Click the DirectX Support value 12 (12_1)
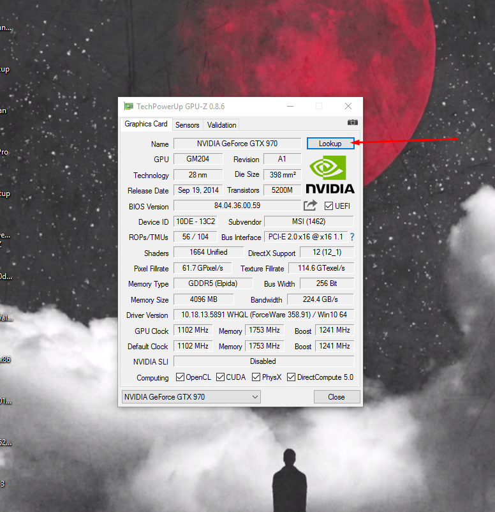Screen dimensions: 495x512 point(327,252)
